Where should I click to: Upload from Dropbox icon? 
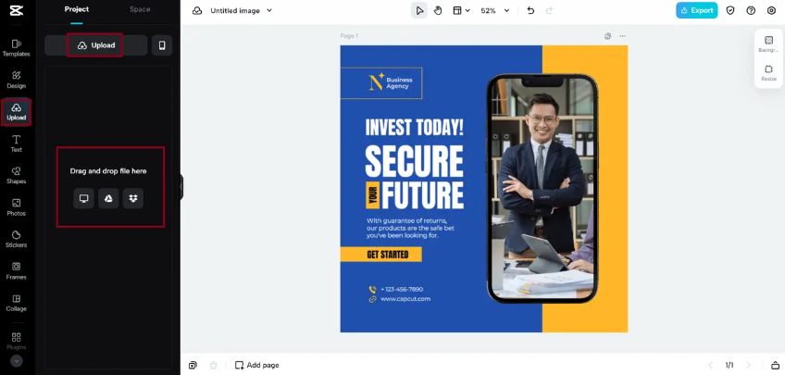tap(133, 198)
